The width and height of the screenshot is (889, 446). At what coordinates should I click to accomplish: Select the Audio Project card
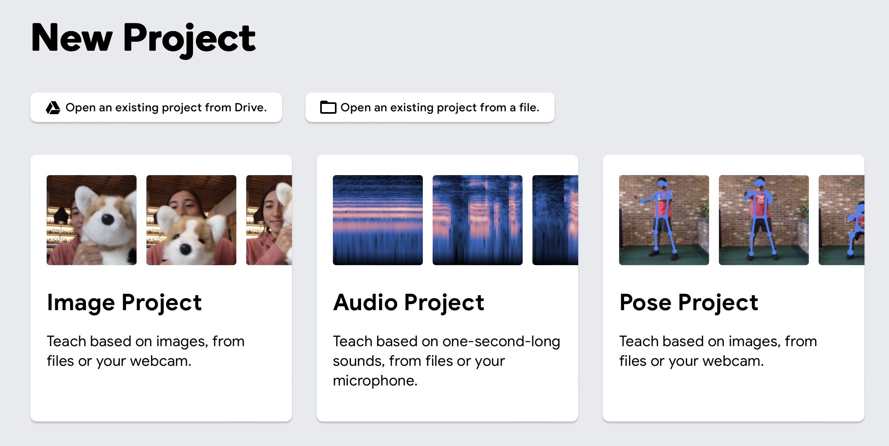448,286
